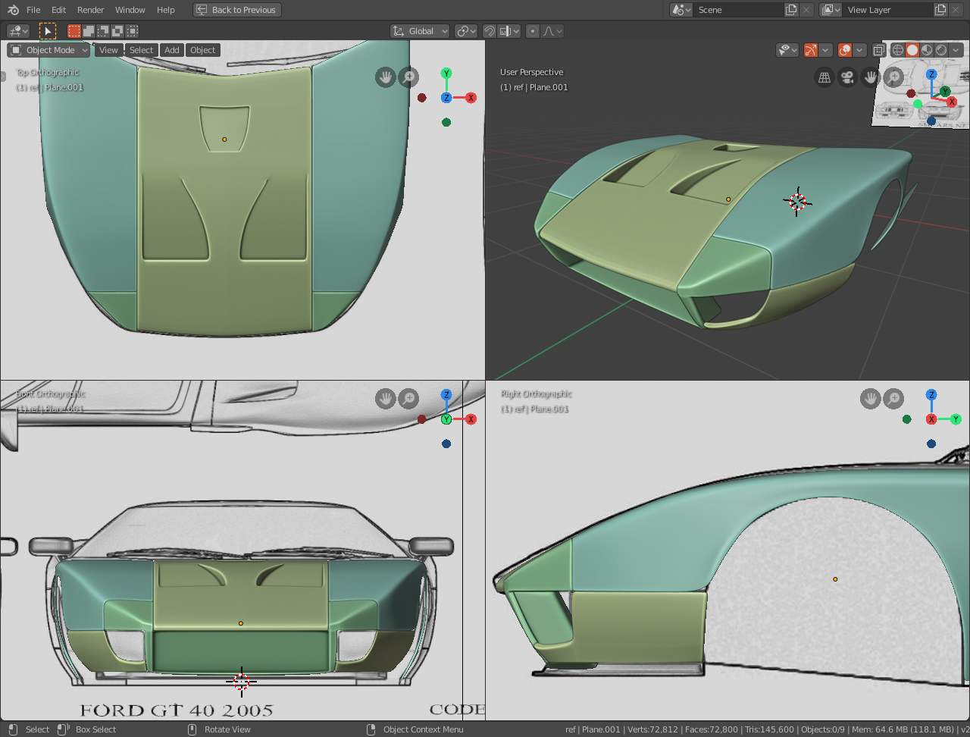Switch to wireframe shading mode
Screen dimensions: 970x737
click(898, 50)
